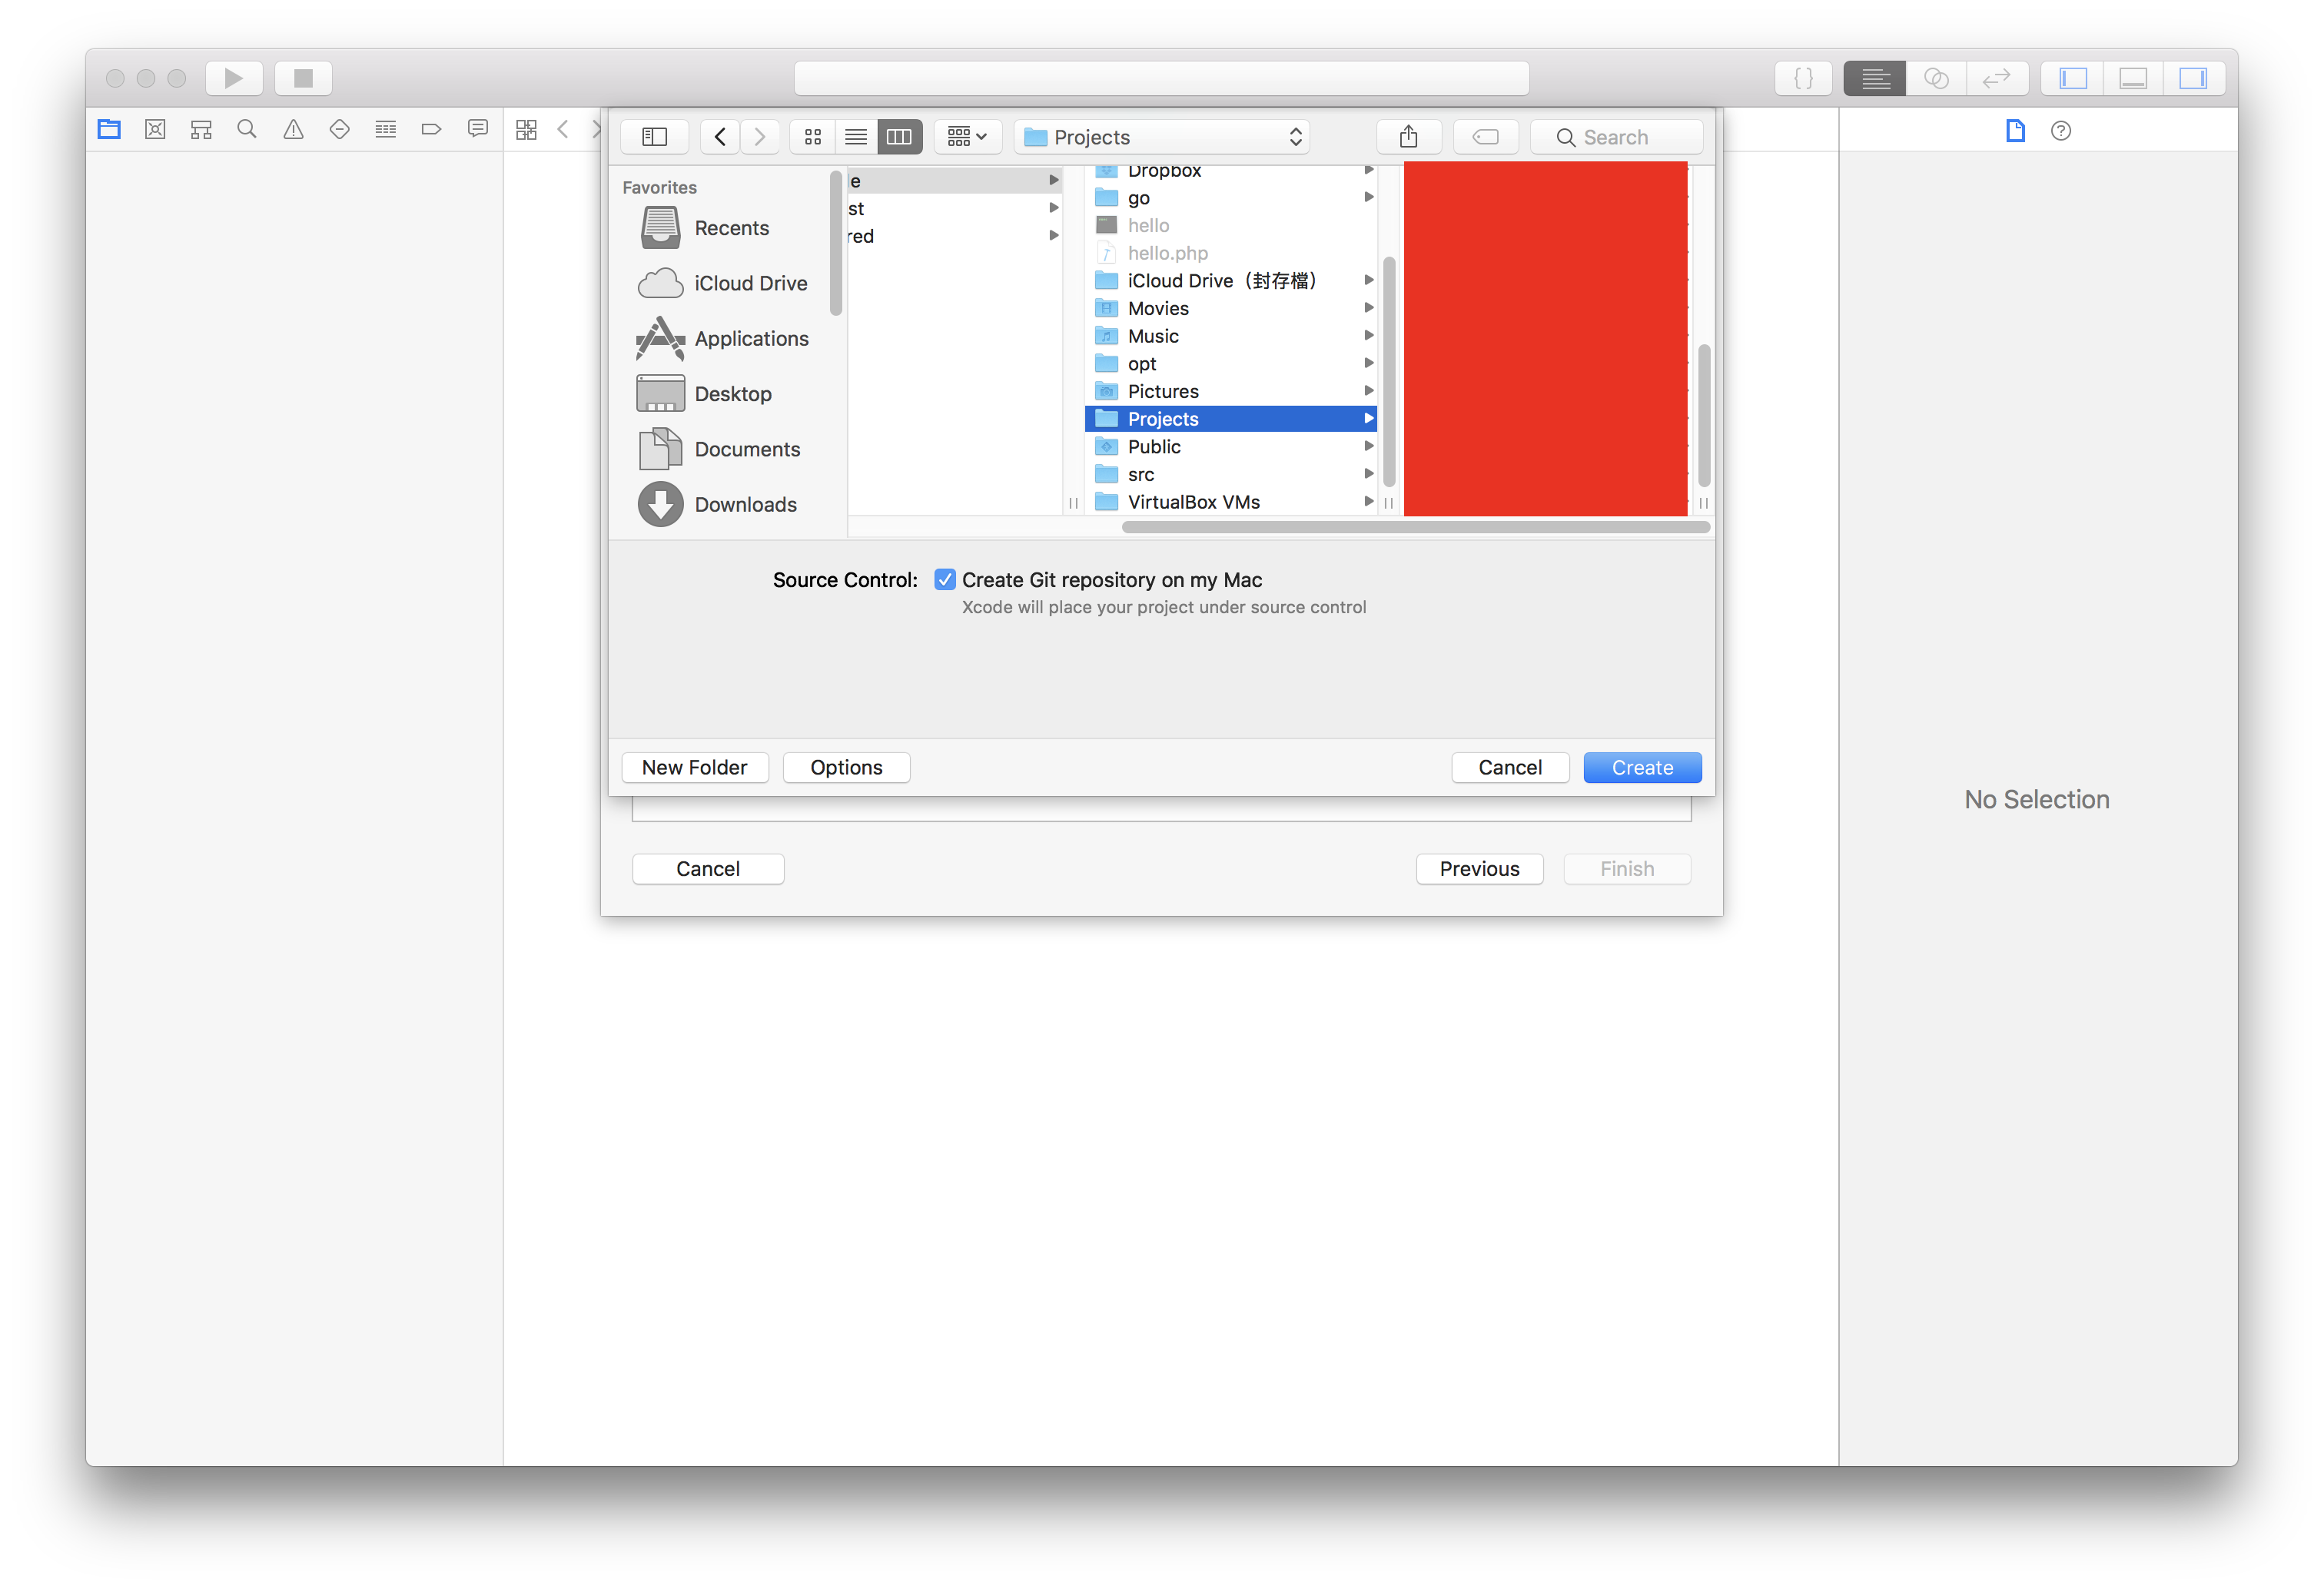Screen dimensions: 2324x1589
Task: Switch to column view mode
Action: pos(899,137)
